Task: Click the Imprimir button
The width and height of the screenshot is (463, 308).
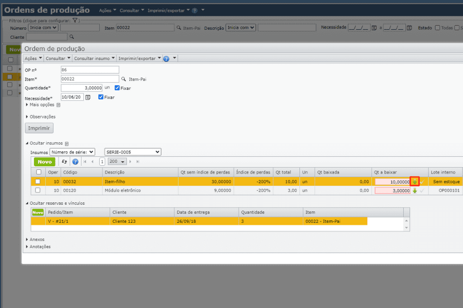Action: [39, 128]
